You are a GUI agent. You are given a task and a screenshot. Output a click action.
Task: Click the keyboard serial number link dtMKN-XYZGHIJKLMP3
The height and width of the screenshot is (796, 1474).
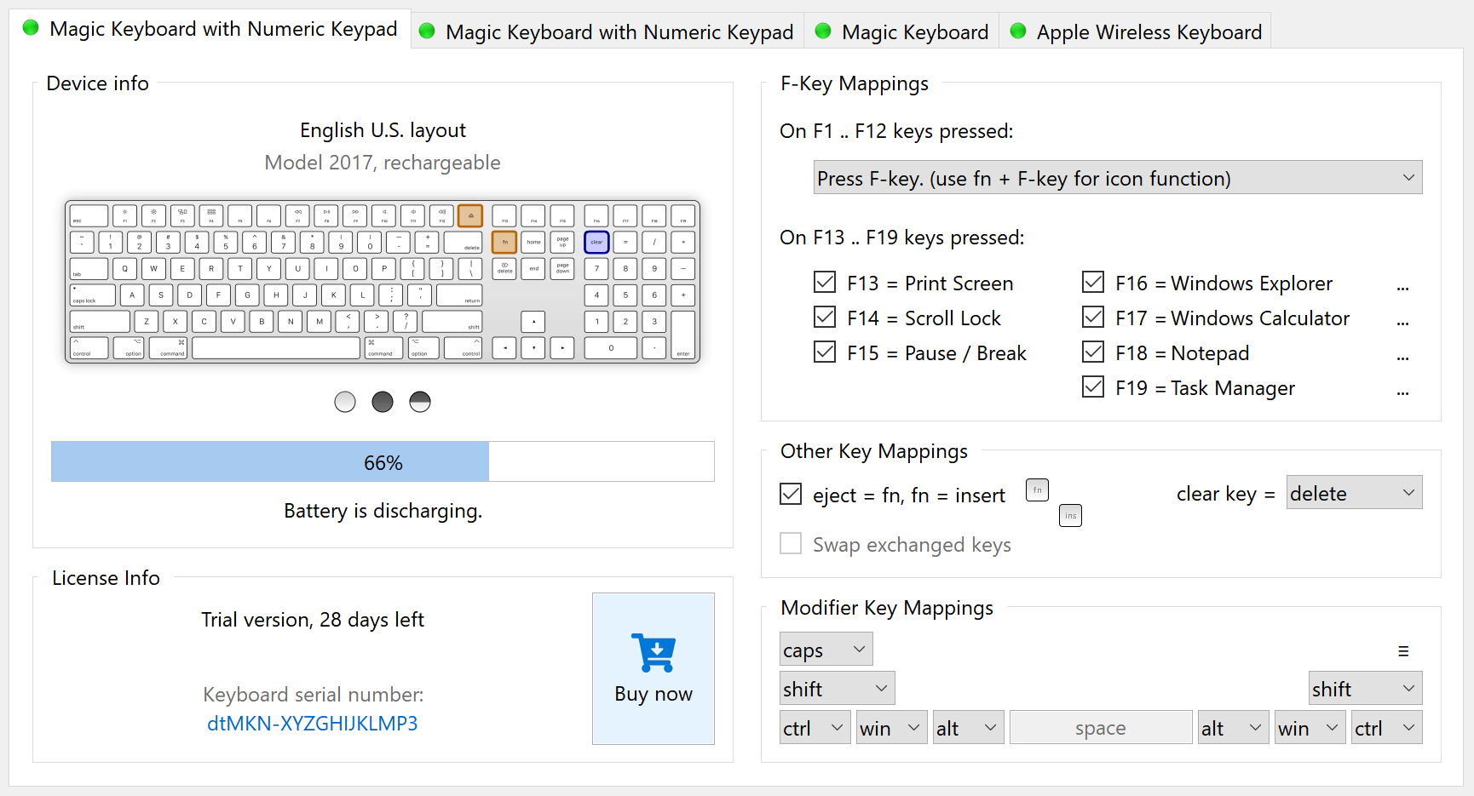pos(313,723)
